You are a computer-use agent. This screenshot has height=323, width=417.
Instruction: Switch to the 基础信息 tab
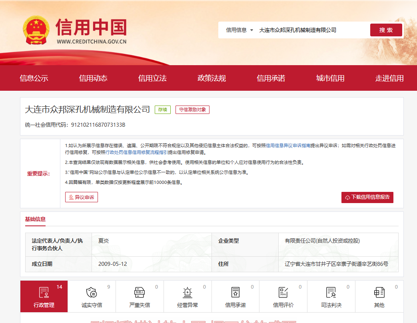coord(35,219)
